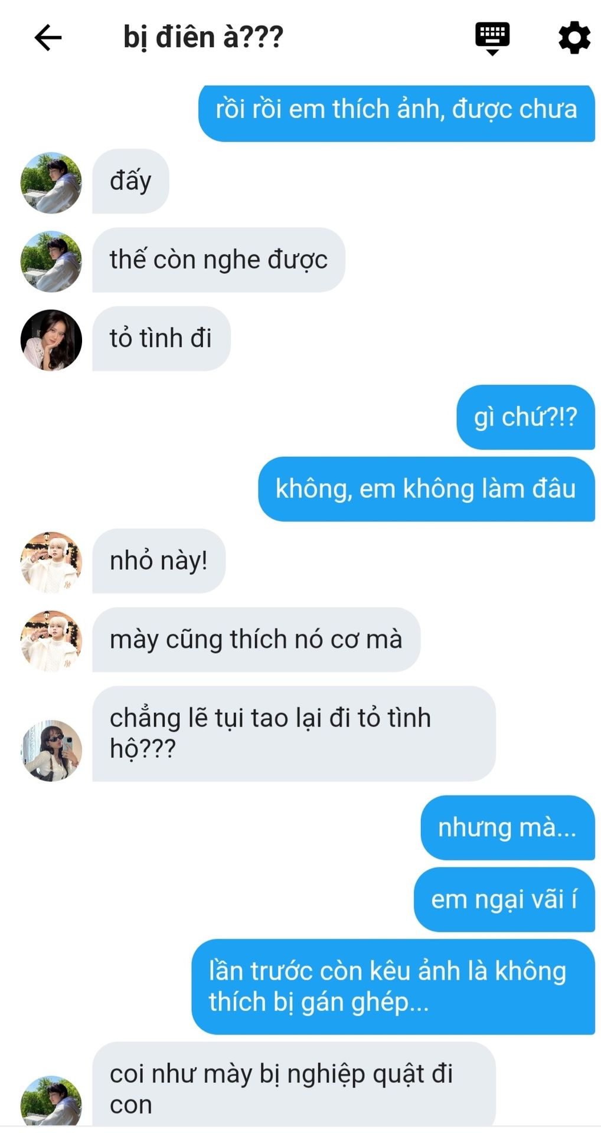Tap the sunglasses selfie avatar beside 'chẳng lẽ tụi tao'
The image size is (601, 1133).
click(51, 751)
